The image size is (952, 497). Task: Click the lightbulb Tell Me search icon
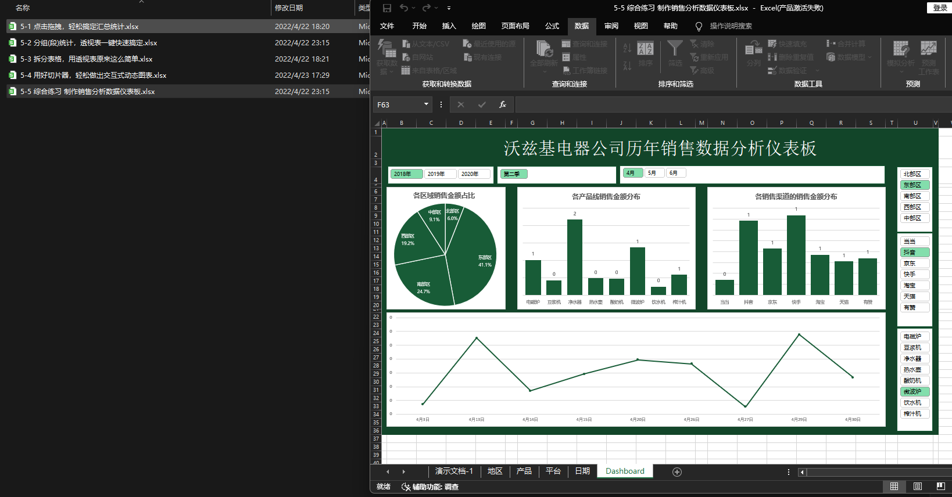click(699, 26)
